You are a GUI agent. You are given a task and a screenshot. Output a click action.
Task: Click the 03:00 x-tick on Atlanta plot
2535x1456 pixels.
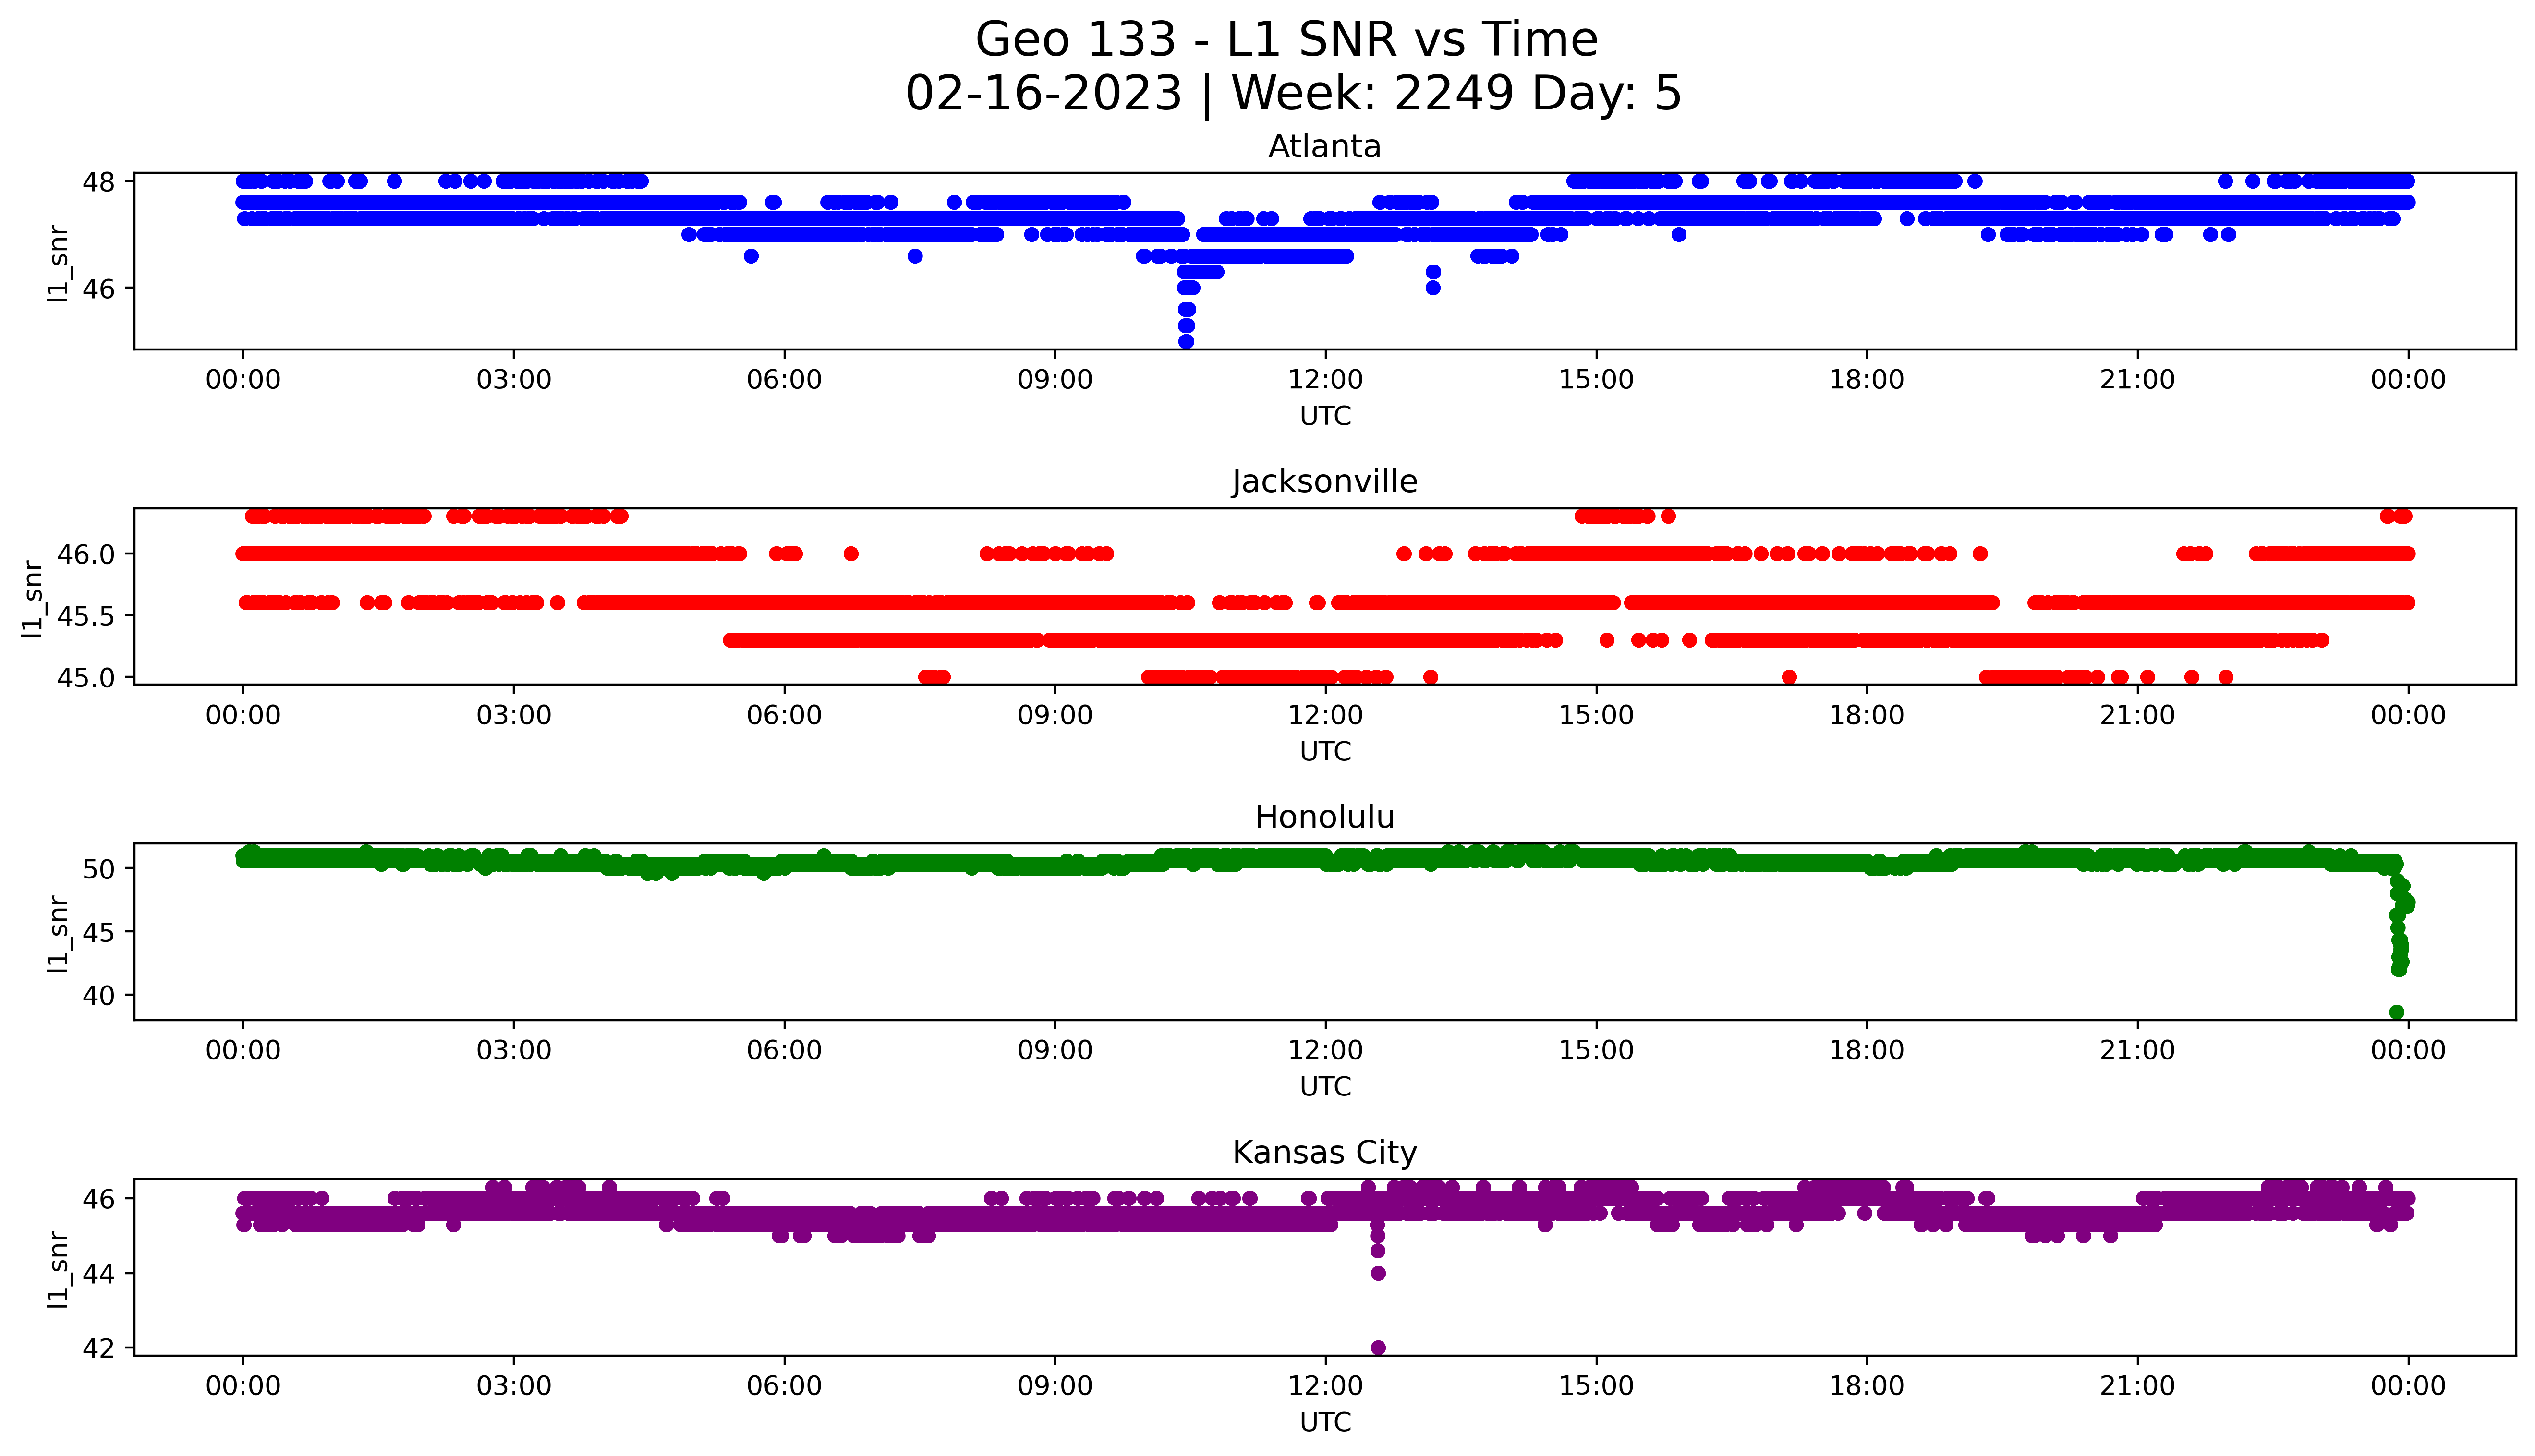click(514, 380)
